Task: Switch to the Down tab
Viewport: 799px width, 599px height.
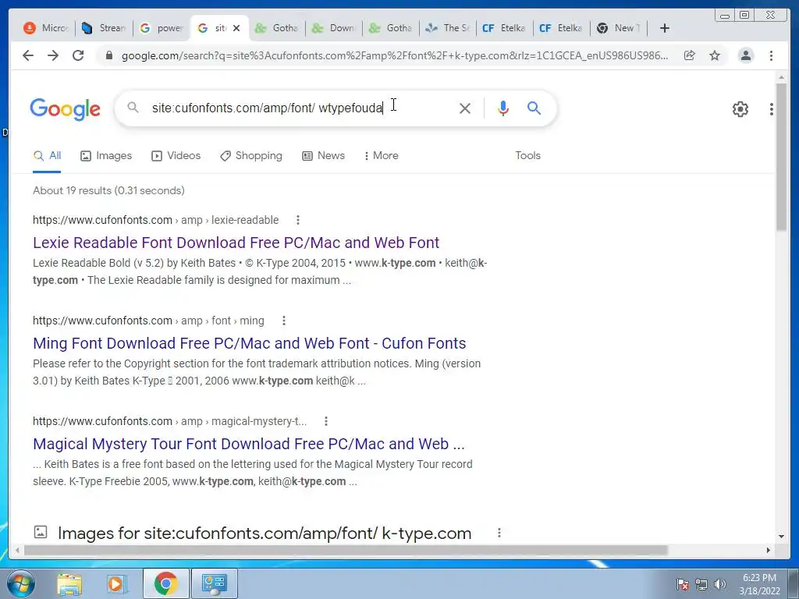Action: tap(334, 28)
